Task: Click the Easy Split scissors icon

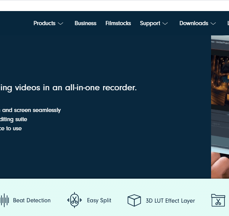Action: [74, 200]
